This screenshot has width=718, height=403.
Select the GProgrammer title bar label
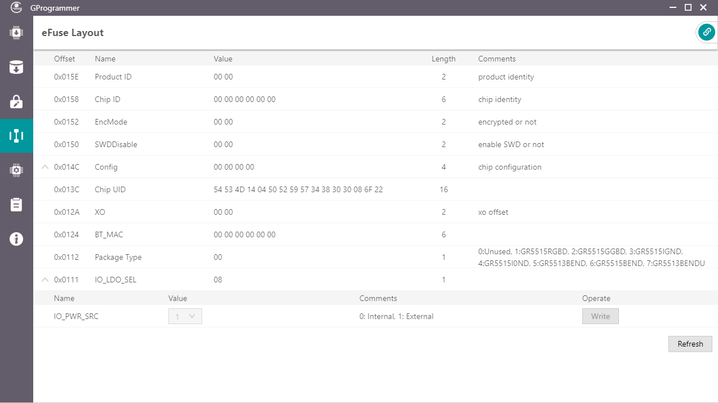click(56, 7)
